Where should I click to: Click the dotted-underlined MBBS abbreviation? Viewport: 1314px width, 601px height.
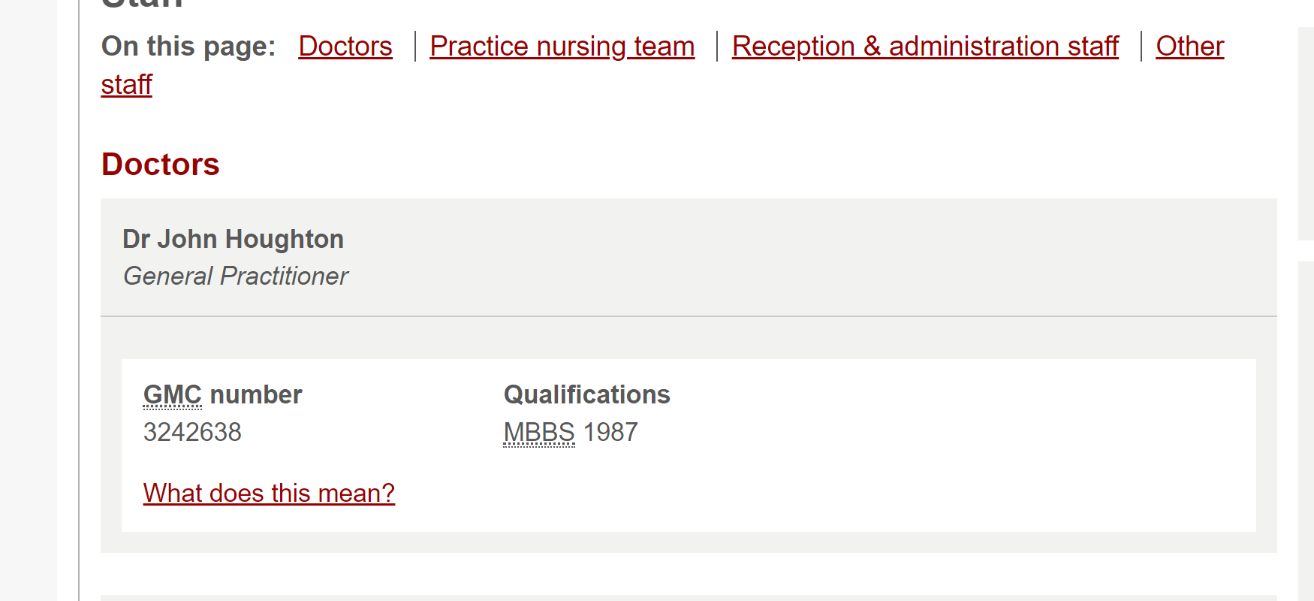coord(538,433)
